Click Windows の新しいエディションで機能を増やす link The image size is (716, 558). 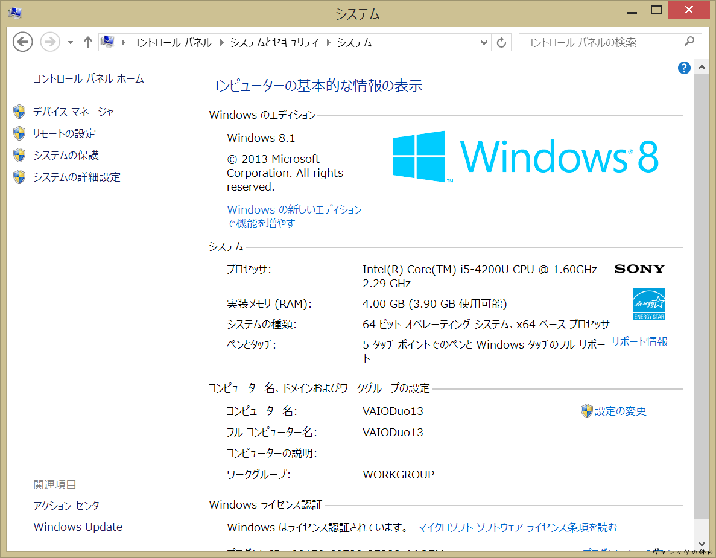point(294,217)
